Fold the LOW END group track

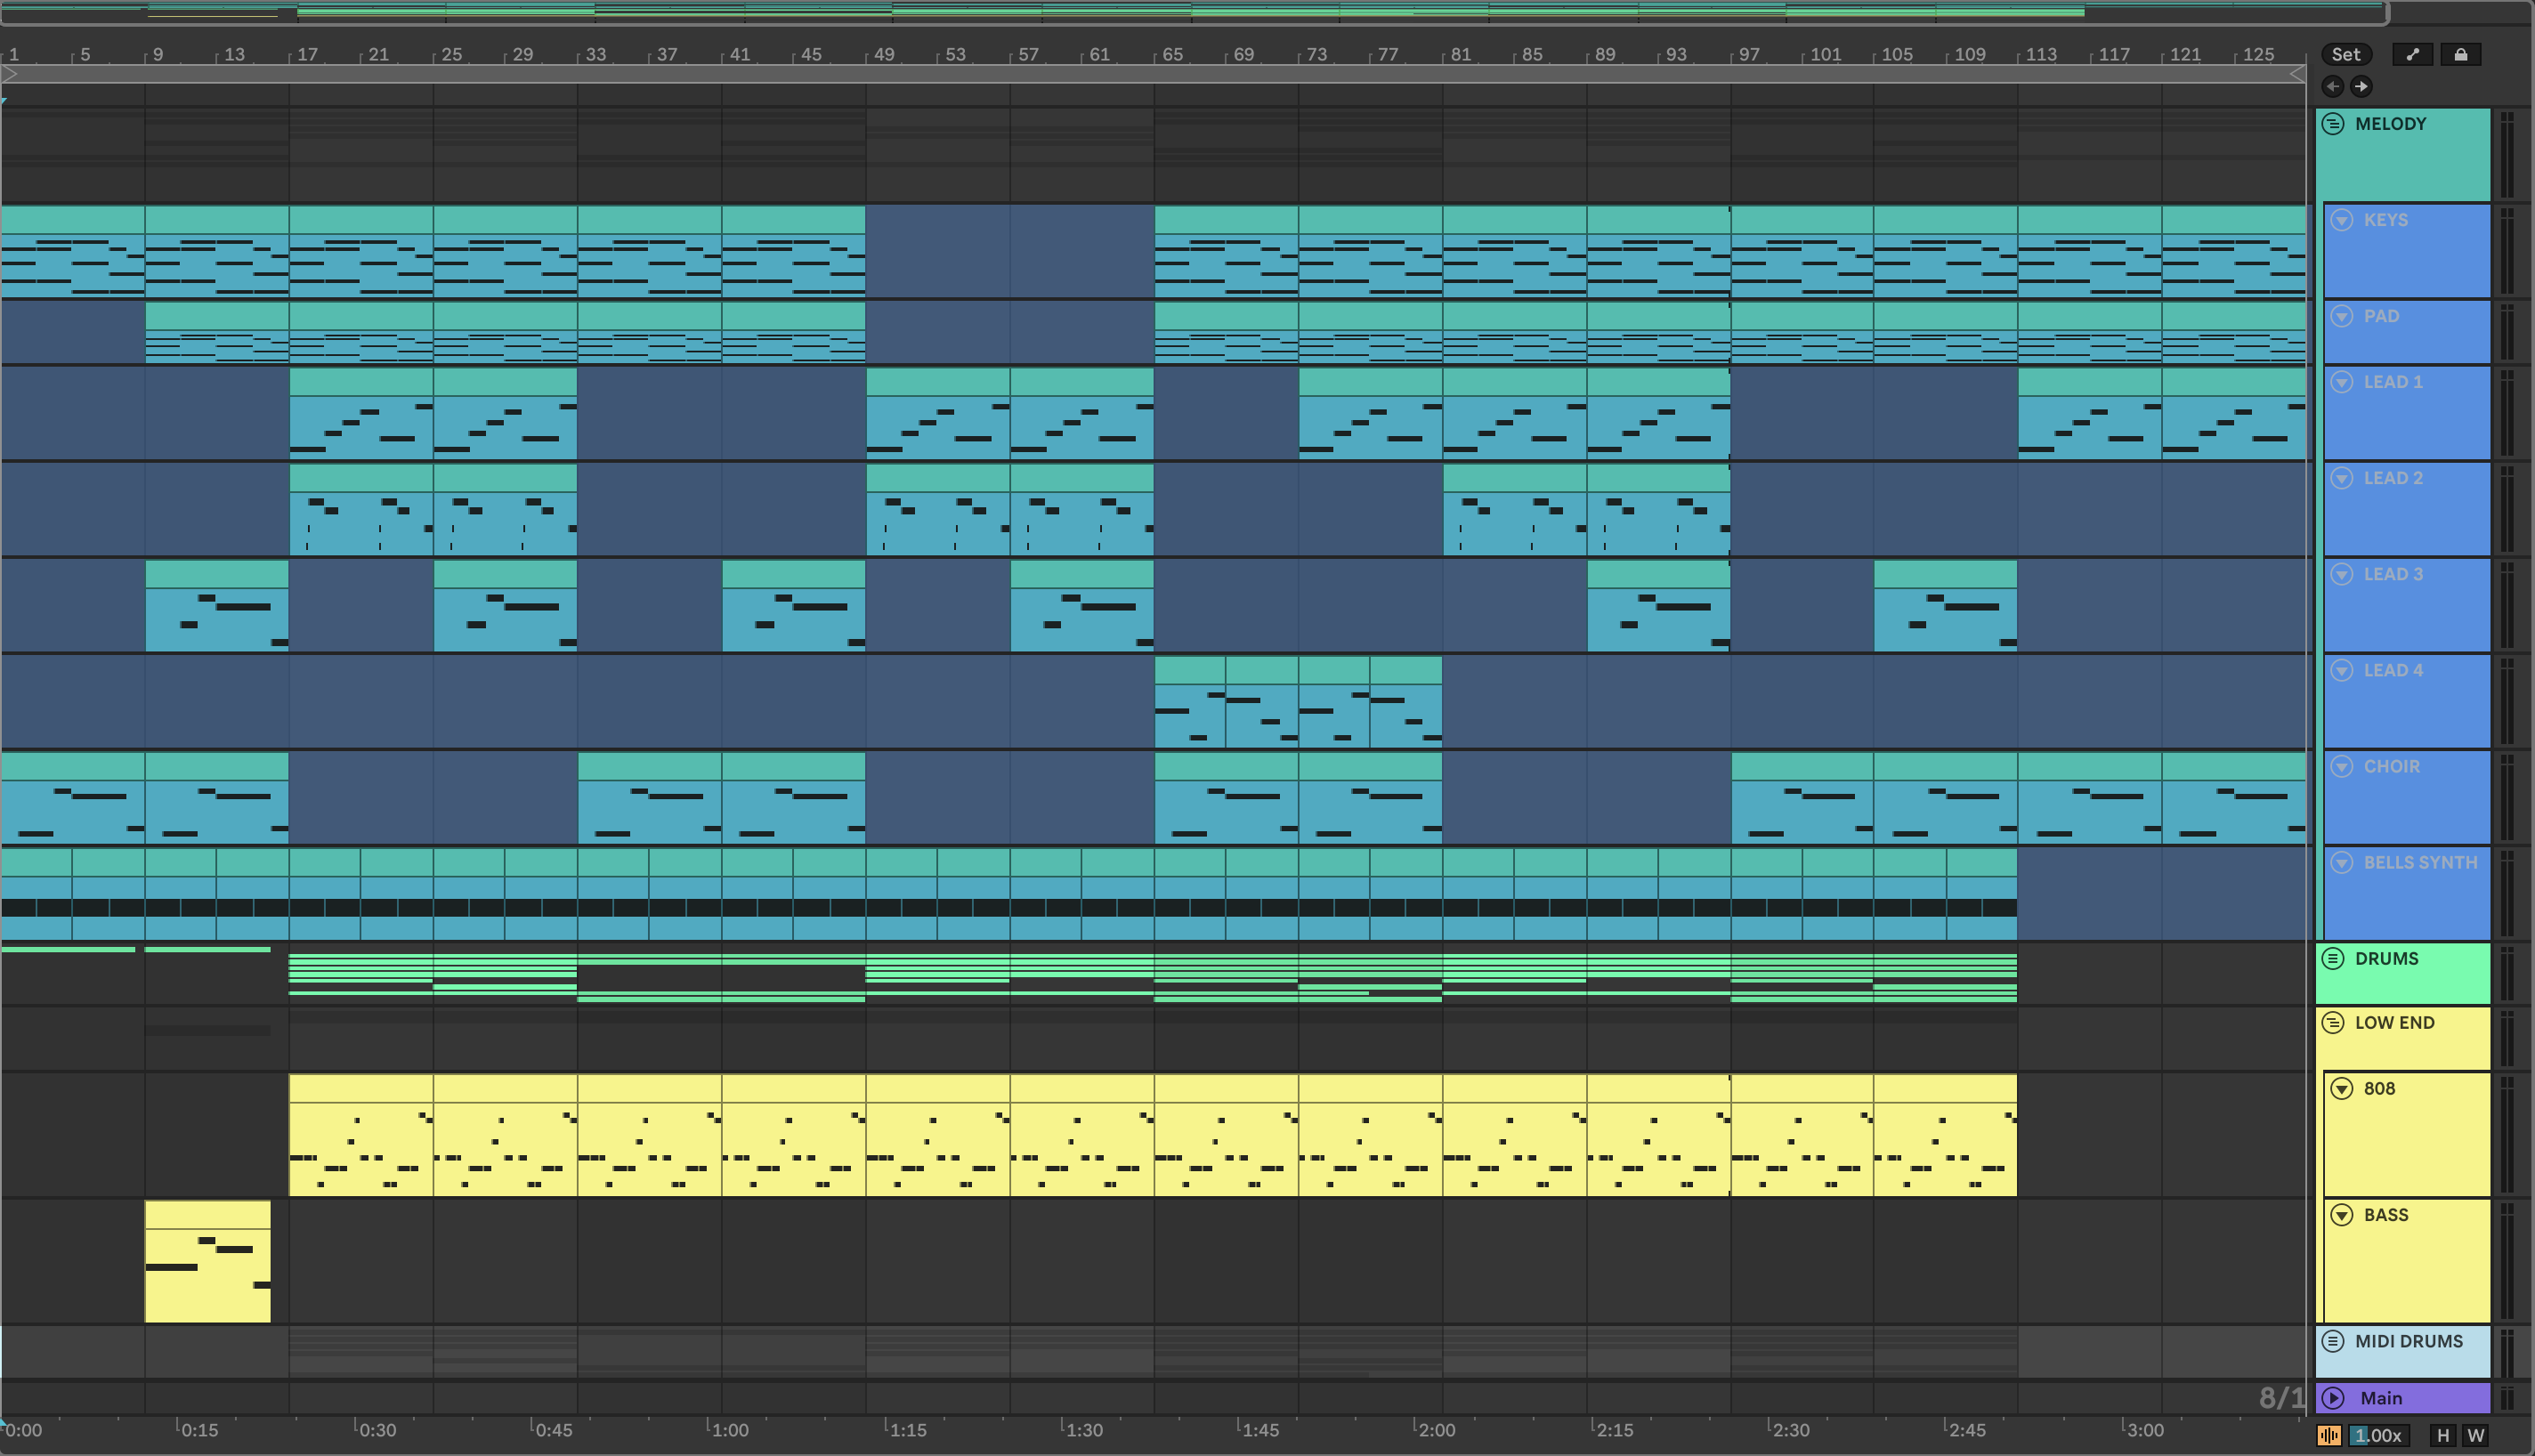(2333, 1022)
